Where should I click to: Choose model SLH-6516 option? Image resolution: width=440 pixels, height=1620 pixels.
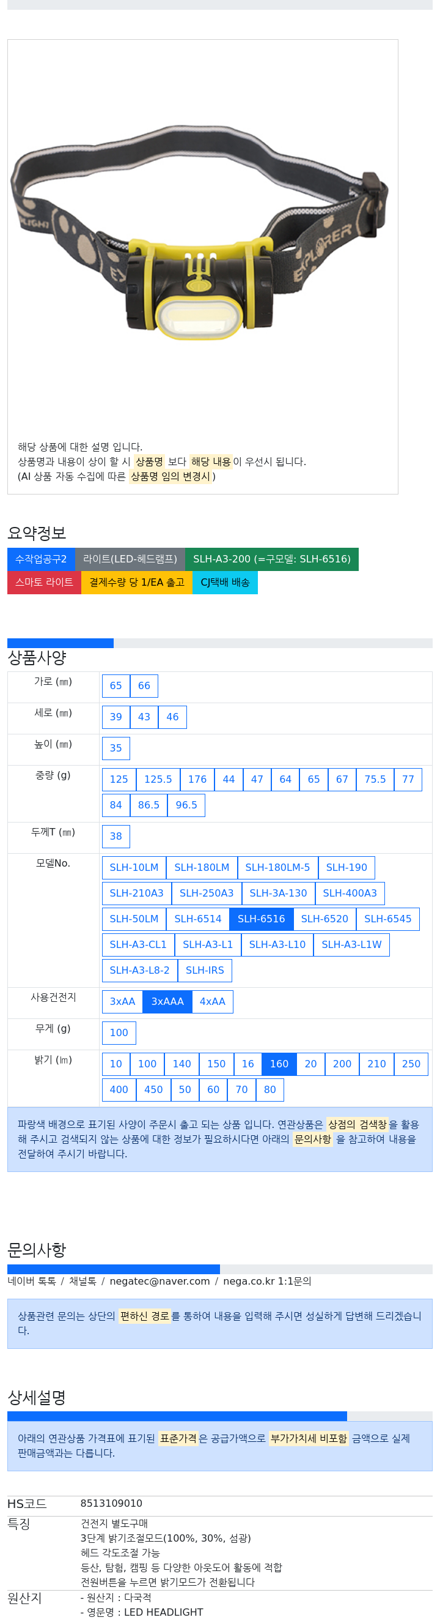261,919
